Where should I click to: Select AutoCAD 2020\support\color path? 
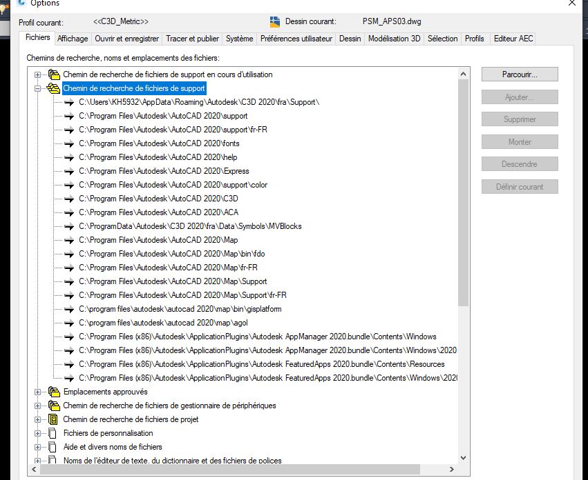coord(173,185)
